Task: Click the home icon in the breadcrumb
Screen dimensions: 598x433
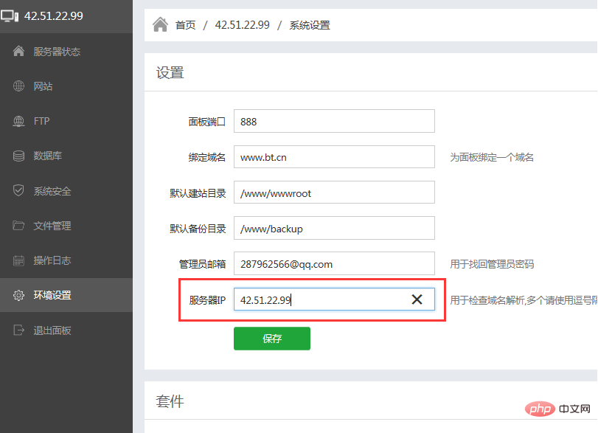Action: point(160,25)
